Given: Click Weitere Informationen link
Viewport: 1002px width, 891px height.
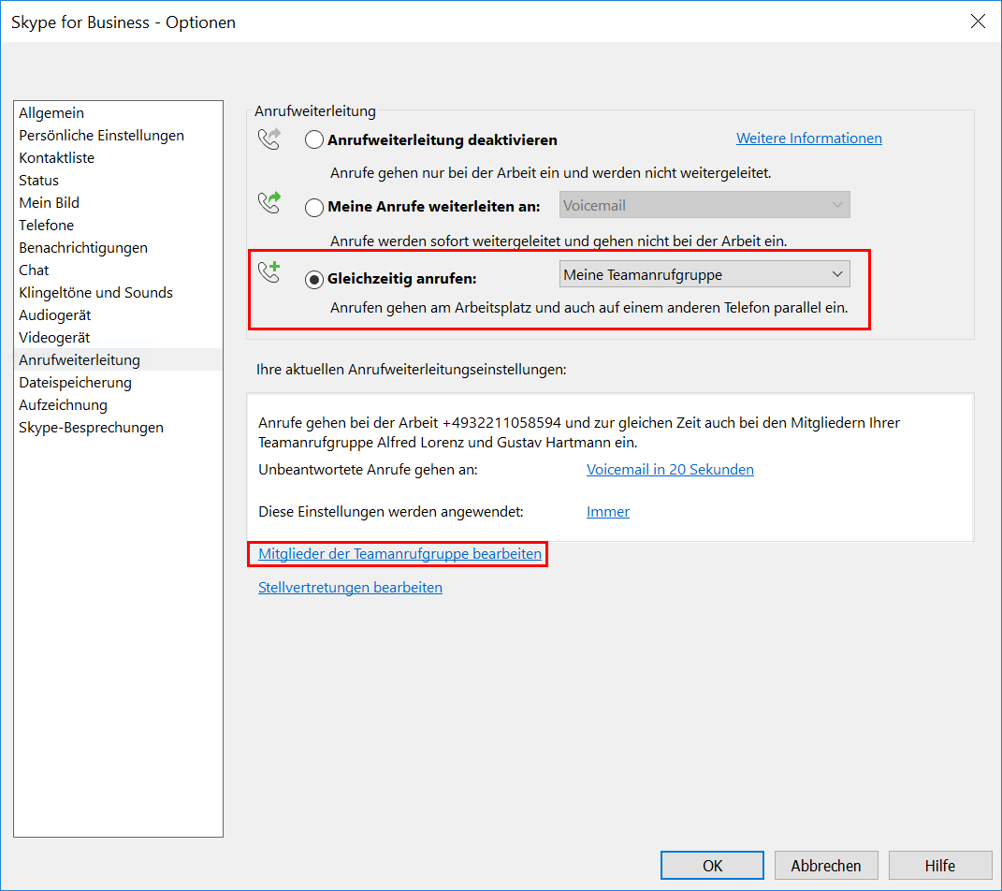Looking at the screenshot, I should 809,139.
